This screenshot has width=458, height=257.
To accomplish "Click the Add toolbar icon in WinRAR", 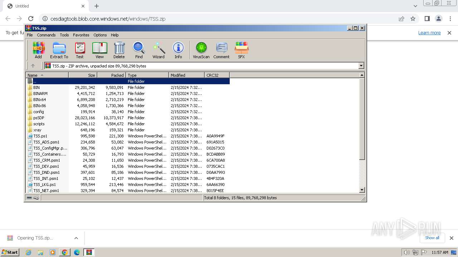I will pos(38,50).
